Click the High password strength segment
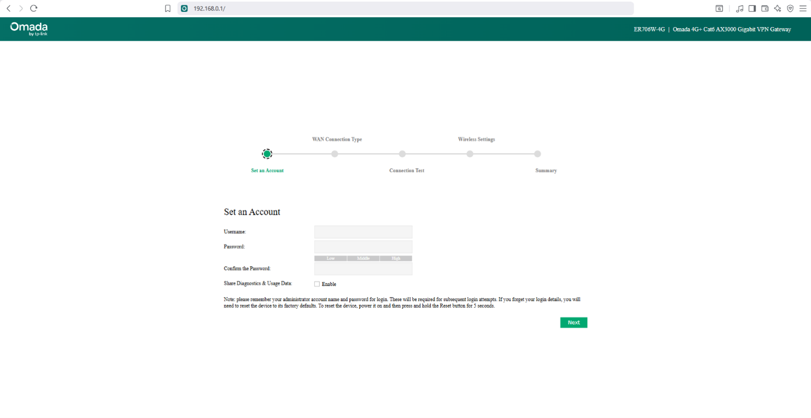Viewport: 811px width, 418px height. [x=396, y=258]
